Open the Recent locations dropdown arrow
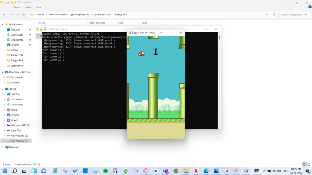Screen dimensions: 312x175 click(x=17, y=15)
